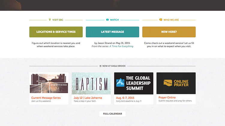
Task: Click the calendar icon beside Now At Eagle Brook
Action: coord(100,66)
